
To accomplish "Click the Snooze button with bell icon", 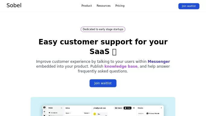I will point(119,108).
